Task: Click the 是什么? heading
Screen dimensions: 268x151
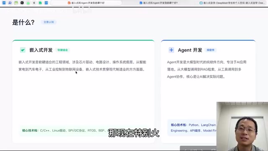Action: point(23,22)
